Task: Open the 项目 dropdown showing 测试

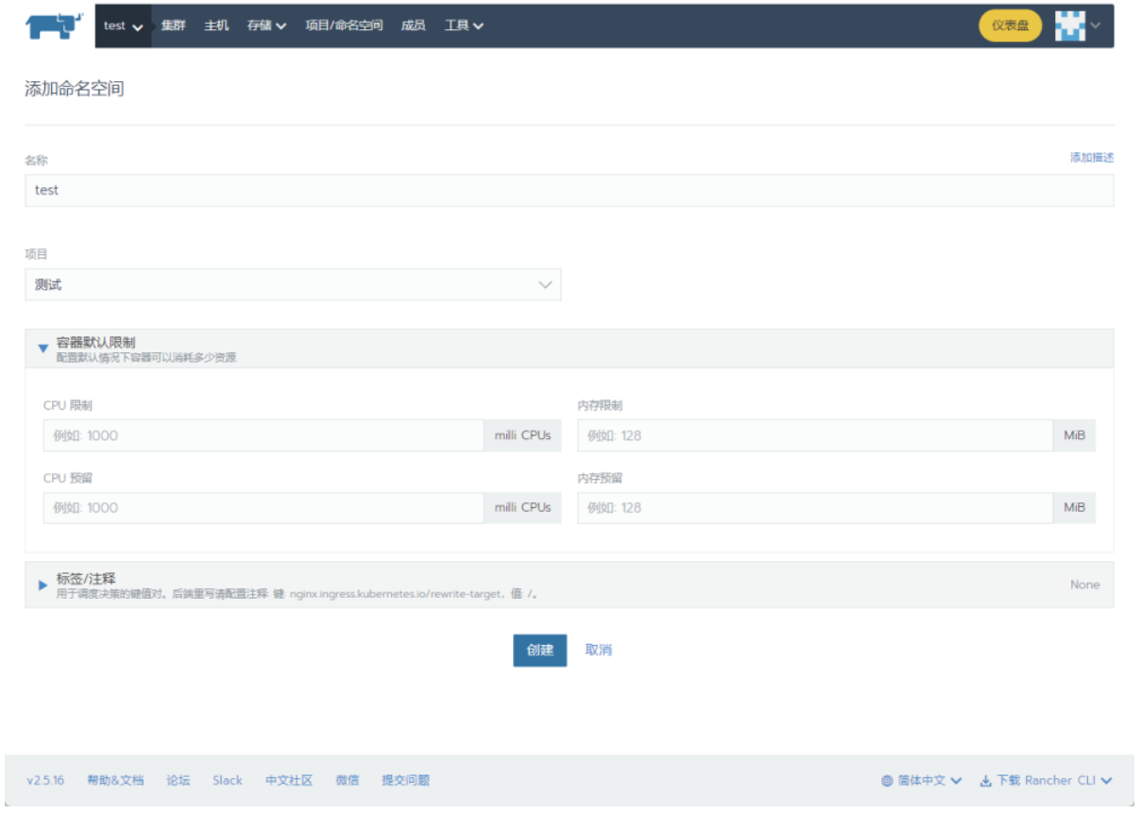Action: coord(293,285)
